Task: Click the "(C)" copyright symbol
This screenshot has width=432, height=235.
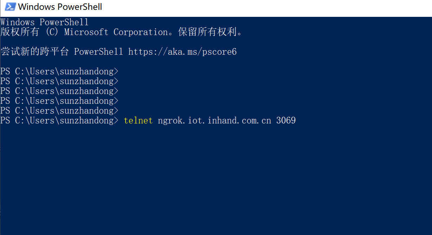Action: [x=52, y=32]
